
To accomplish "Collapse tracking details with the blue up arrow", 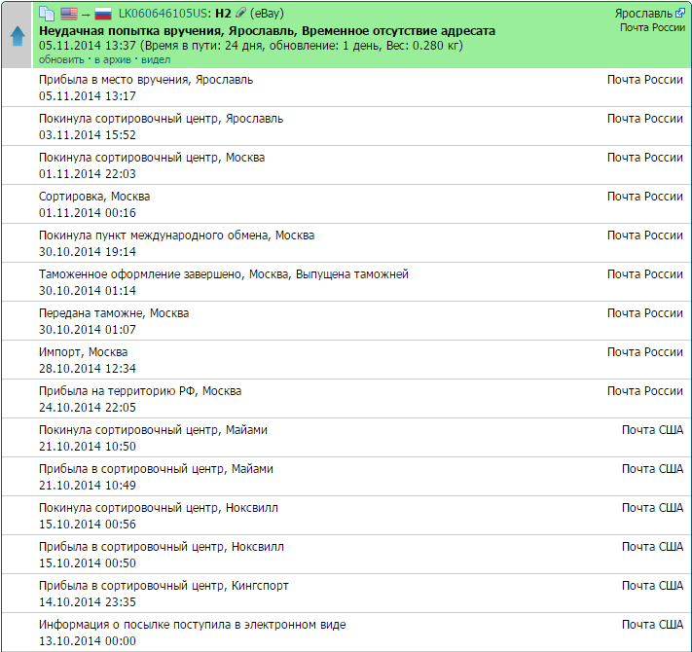I will point(17,36).
